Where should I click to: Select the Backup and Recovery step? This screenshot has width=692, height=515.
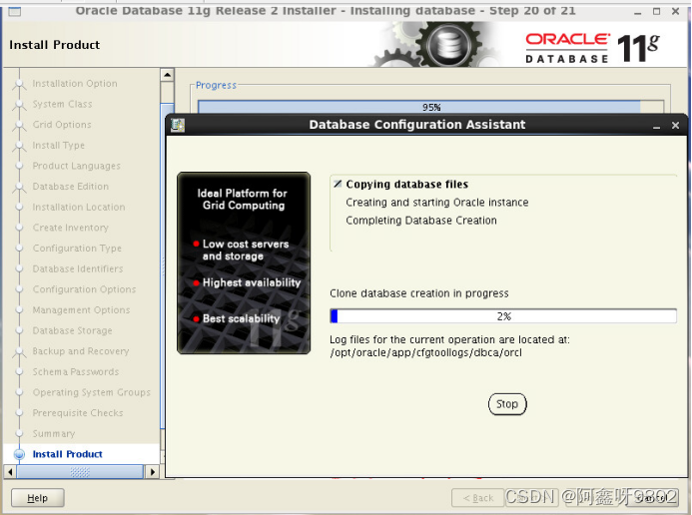pos(81,351)
